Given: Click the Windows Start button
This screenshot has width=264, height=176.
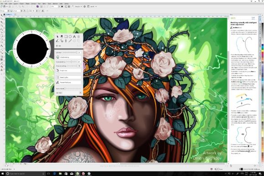Looking at the screenshot, I should (x=3, y=174).
